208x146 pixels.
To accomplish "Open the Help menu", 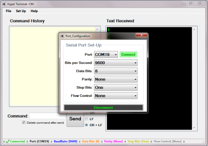I will pos(34,11).
